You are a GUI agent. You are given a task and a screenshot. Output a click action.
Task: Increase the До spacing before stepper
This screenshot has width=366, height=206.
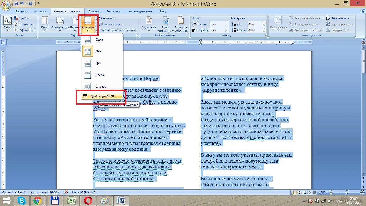click(x=264, y=23)
